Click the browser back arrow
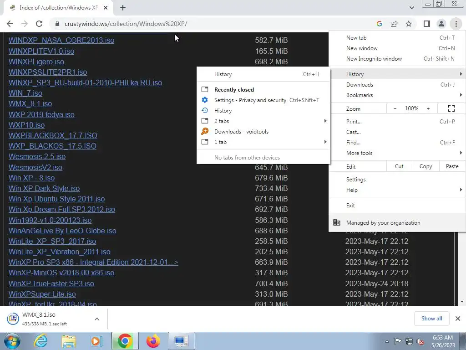 point(10,24)
